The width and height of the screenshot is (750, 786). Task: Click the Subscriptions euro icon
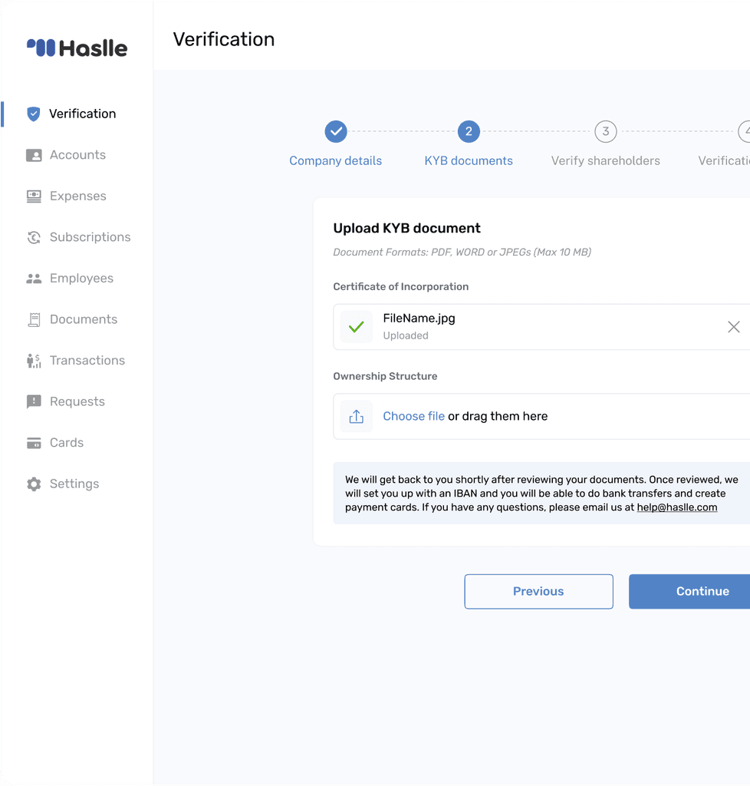[34, 238]
